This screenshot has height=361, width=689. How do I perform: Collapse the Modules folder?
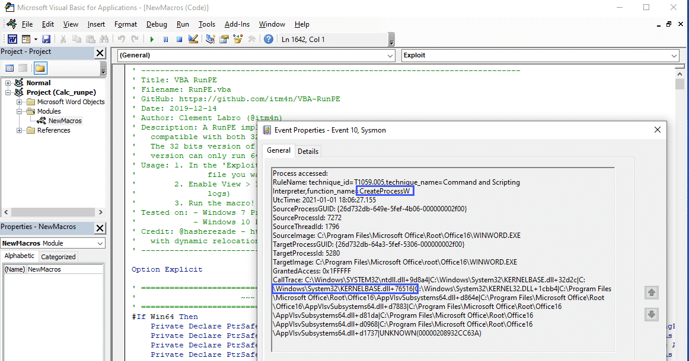coord(18,111)
